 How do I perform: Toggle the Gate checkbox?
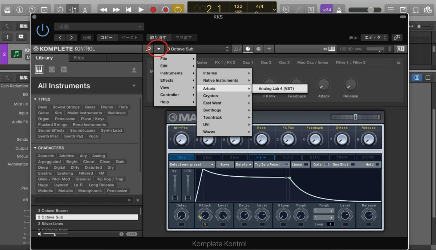[x=326, y=164]
